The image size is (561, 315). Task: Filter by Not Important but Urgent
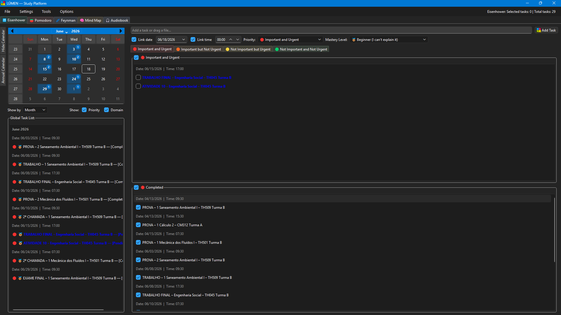[x=248, y=49]
